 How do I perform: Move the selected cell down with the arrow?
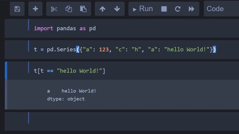117,9
